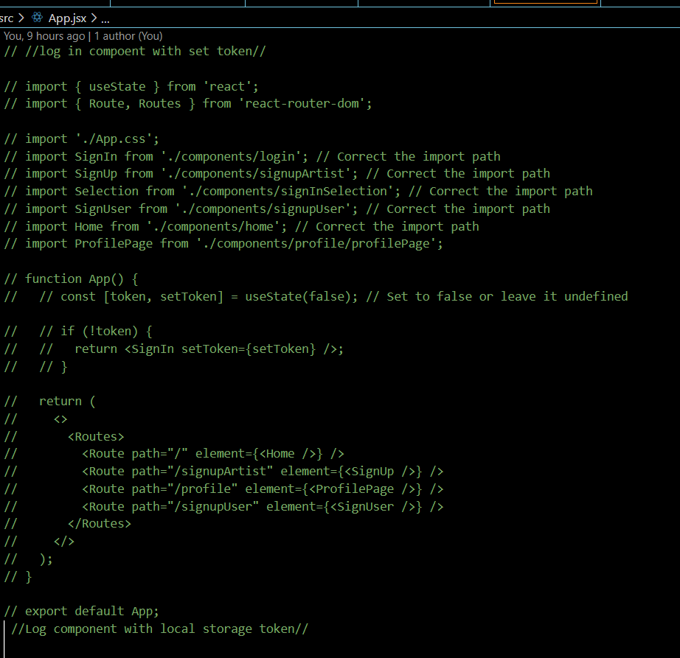680x658 pixels.
Task: Click the commented "return (" line
Action: point(55,400)
